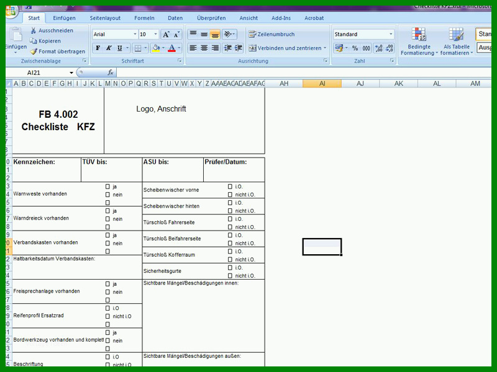Decrease indent
This screenshot has height=372, width=497.
click(227, 48)
